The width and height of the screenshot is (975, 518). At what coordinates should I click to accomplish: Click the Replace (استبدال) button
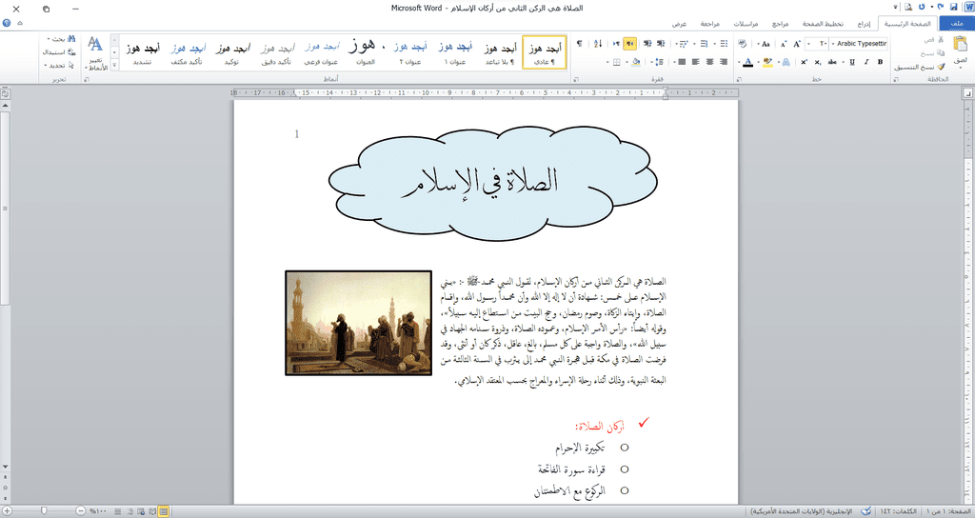(59, 52)
